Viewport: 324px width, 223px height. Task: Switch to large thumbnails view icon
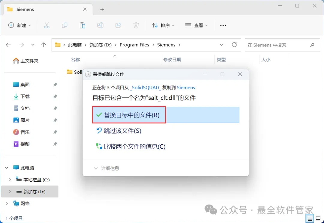click(x=318, y=218)
